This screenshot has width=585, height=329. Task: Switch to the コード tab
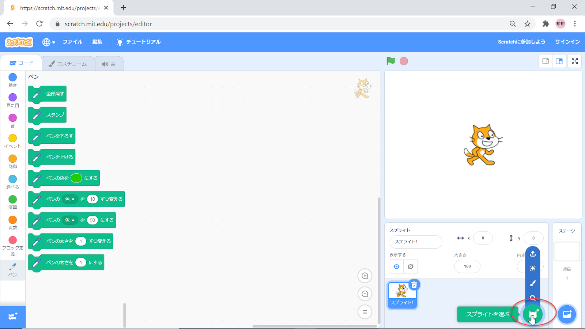tap(21, 63)
